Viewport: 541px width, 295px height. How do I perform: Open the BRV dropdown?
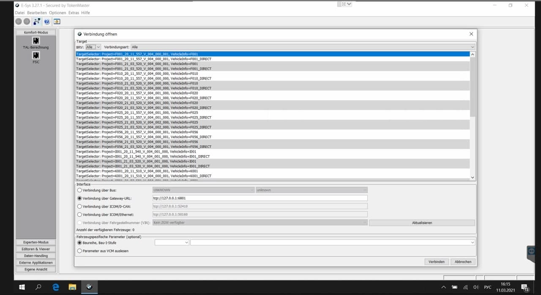93,47
